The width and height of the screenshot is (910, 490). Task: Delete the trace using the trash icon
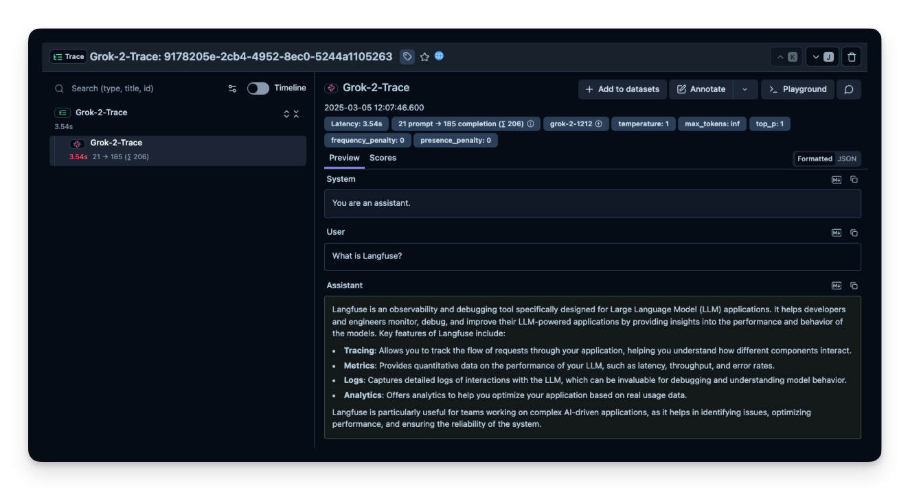tap(851, 56)
